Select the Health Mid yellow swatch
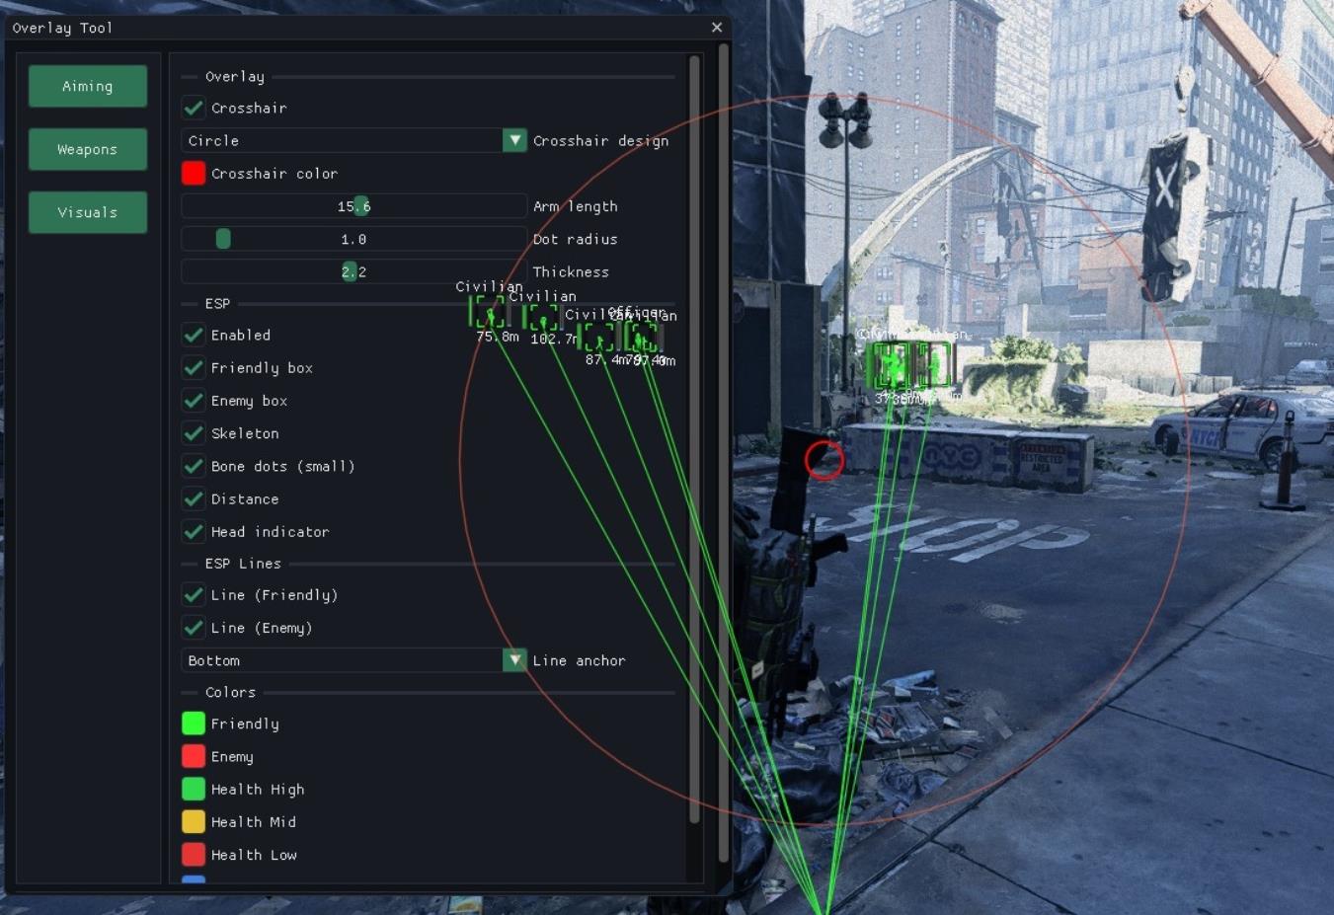The height and width of the screenshot is (915, 1334). pos(194,822)
